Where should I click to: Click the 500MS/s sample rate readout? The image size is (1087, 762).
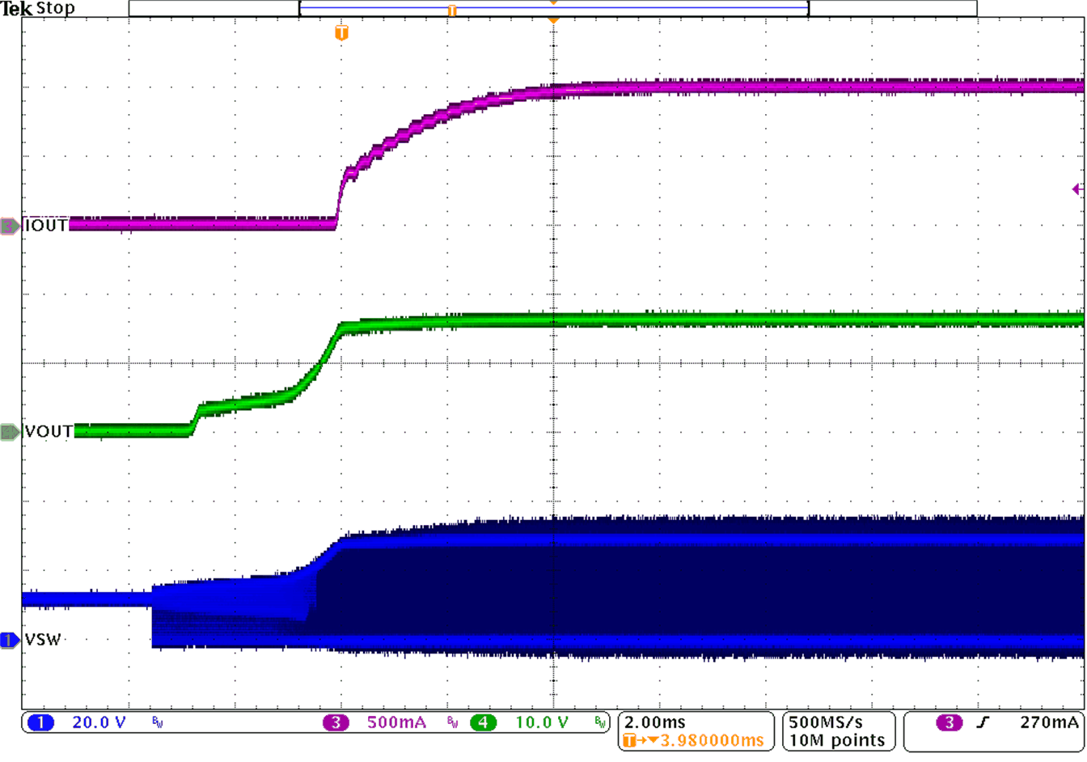tap(826, 722)
